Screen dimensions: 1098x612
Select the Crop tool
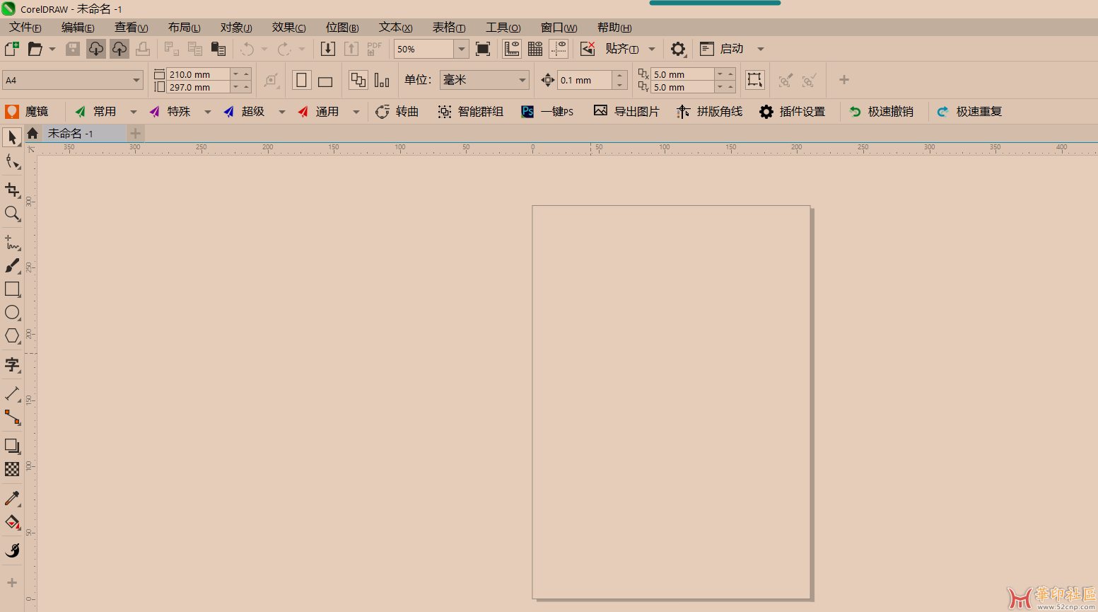click(12, 190)
